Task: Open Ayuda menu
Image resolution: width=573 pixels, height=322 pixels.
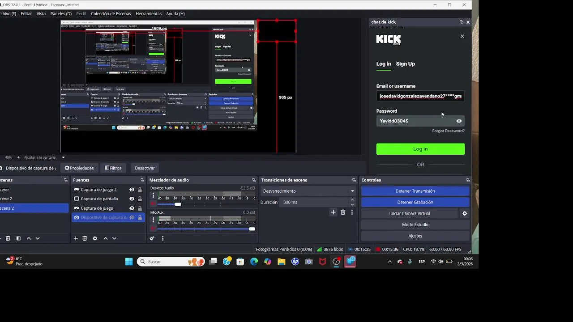Action: click(x=175, y=14)
